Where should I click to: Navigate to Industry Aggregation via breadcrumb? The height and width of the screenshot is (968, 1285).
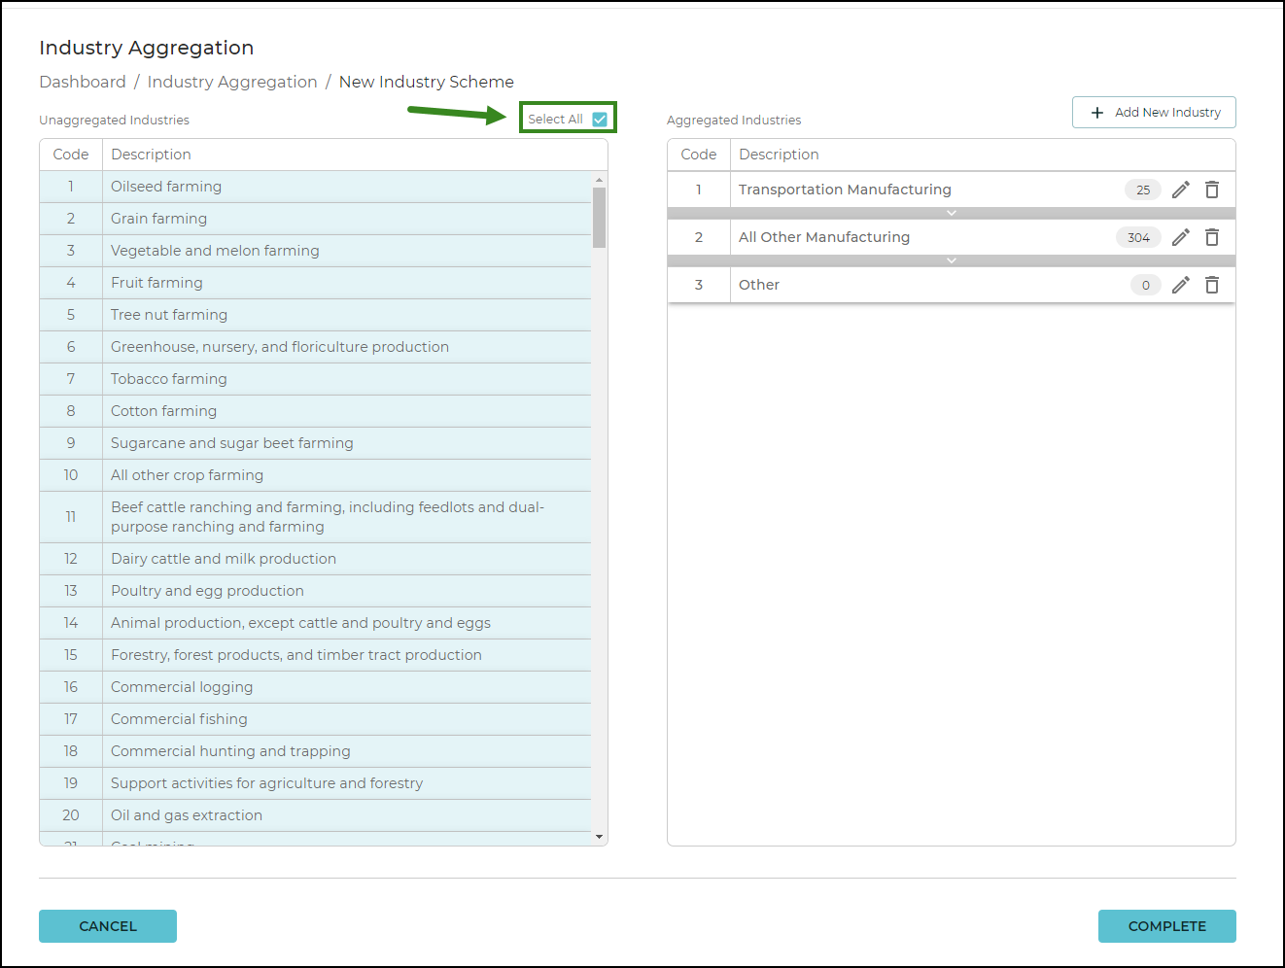[232, 82]
